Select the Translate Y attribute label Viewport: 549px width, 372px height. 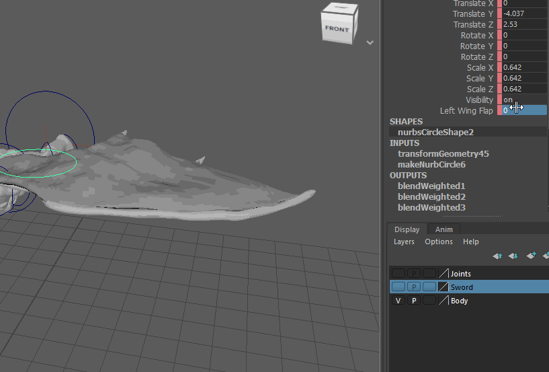coord(472,13)
